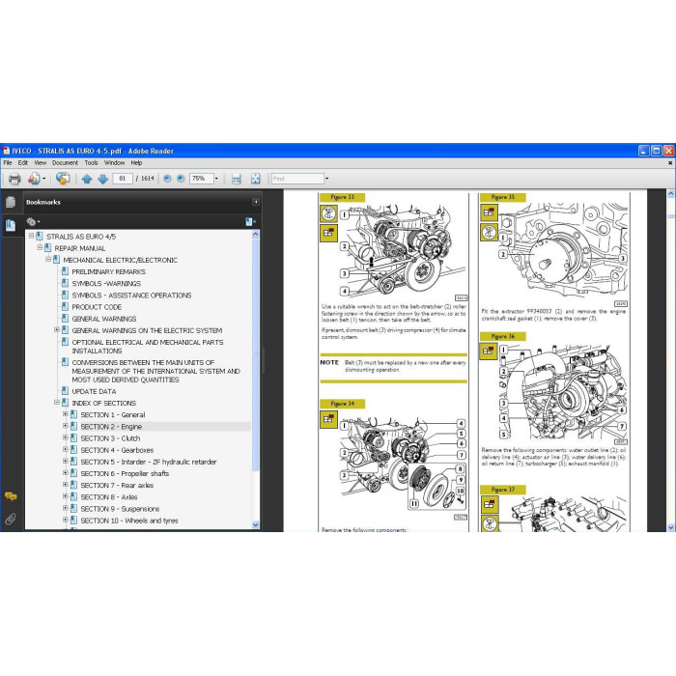Click bookmarks panel scroll down arrow
Screen dimensions: 676x676
point(255,524)
